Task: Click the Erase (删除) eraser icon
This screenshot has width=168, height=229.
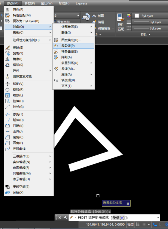Action: tap(8, 48)
